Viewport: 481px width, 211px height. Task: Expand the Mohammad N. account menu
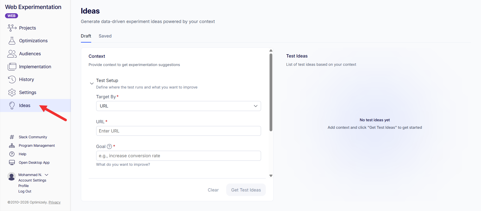(x=47, y=175)
